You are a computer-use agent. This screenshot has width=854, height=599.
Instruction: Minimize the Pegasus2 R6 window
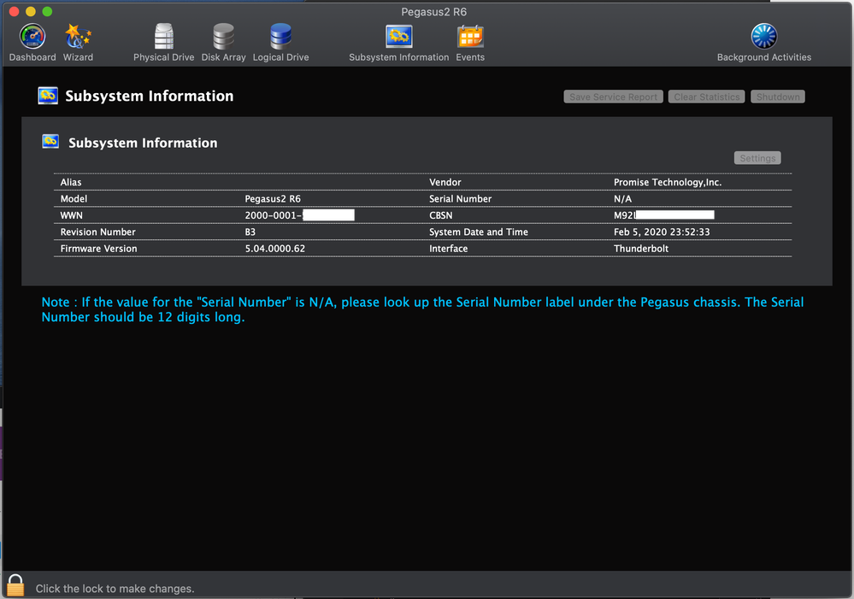click(x=31, y=11)
